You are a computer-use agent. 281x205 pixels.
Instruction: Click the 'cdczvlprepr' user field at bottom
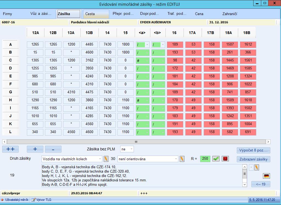click(x=34, y=193)
